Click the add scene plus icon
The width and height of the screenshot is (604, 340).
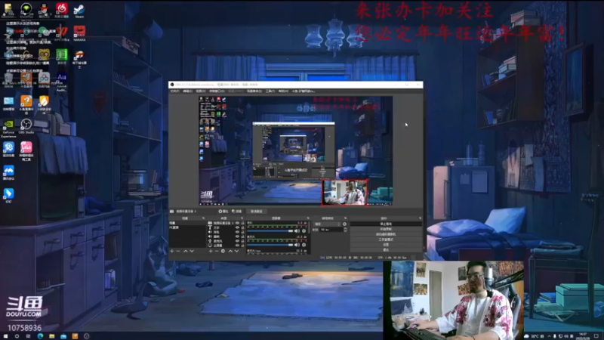coord(172,251)
